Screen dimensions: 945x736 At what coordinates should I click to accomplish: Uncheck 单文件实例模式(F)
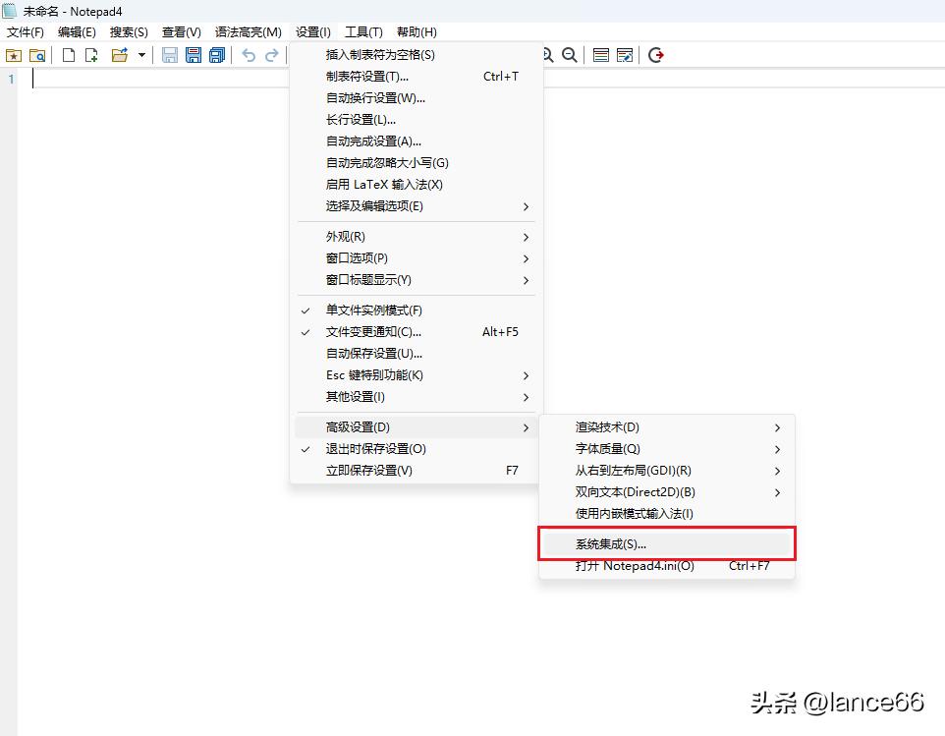tap(417, 311)
